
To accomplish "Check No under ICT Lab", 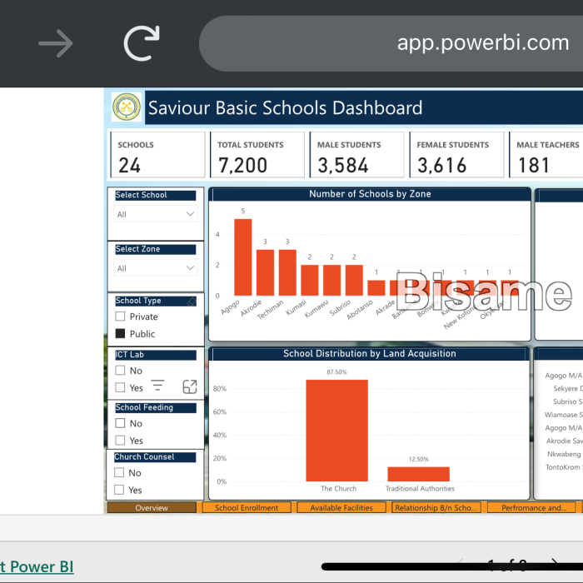I will pos(120,371).
